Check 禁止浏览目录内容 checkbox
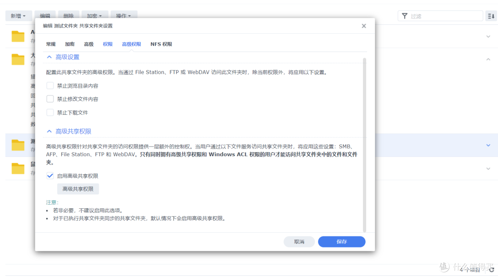The width and height of the screenshot is (498, 277). [x=50, y=86]
